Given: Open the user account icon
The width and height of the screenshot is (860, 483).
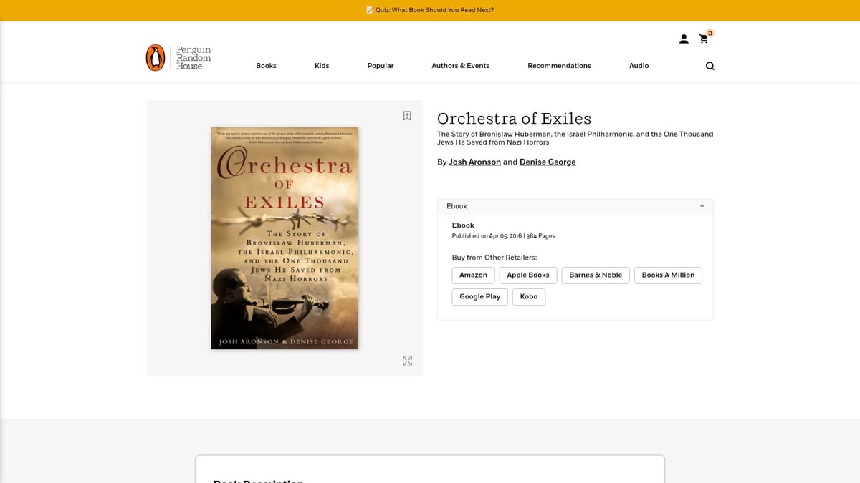Looking at the screenshot, I should 684,39.
